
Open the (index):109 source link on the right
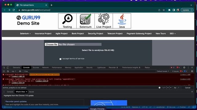(x=185, y=75)
